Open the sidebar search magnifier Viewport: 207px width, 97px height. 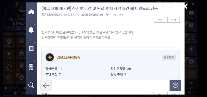pos(31,85)
